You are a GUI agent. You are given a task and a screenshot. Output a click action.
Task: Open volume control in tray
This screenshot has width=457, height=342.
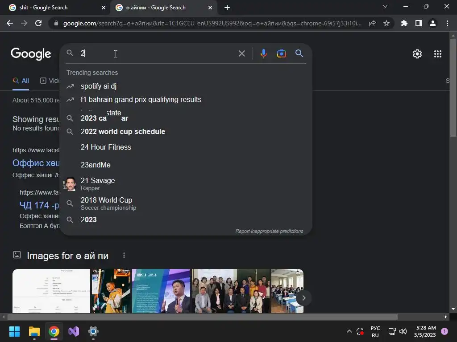coord(403,331)
